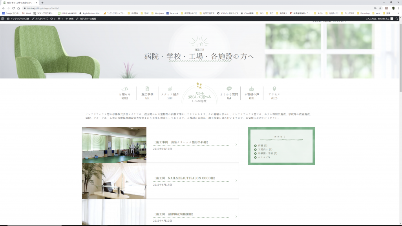Bookmark this page with the star icon
Screen dimensions: 402x226
point(380,8)
